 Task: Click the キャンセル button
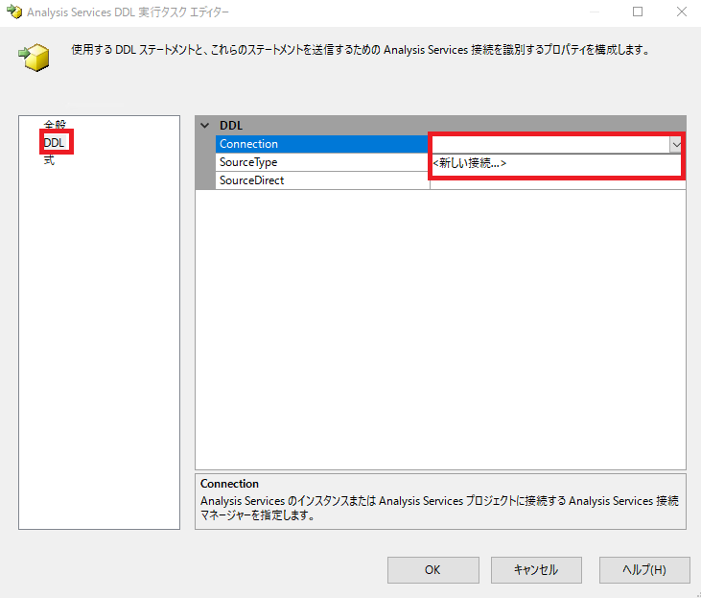(536, 570)
